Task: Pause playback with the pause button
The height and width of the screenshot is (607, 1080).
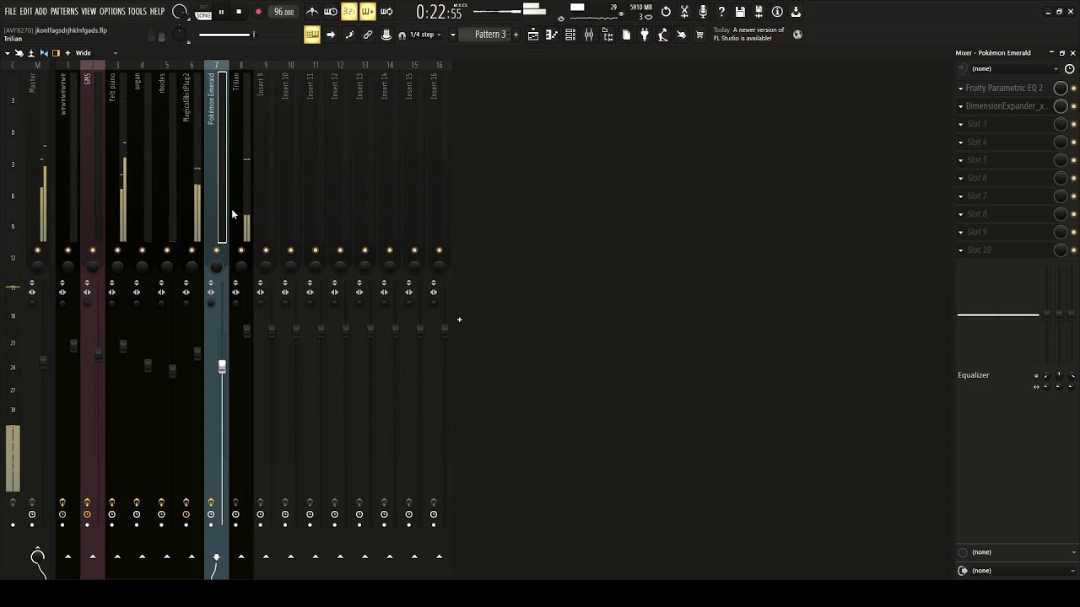Action: tap(221, 12)
